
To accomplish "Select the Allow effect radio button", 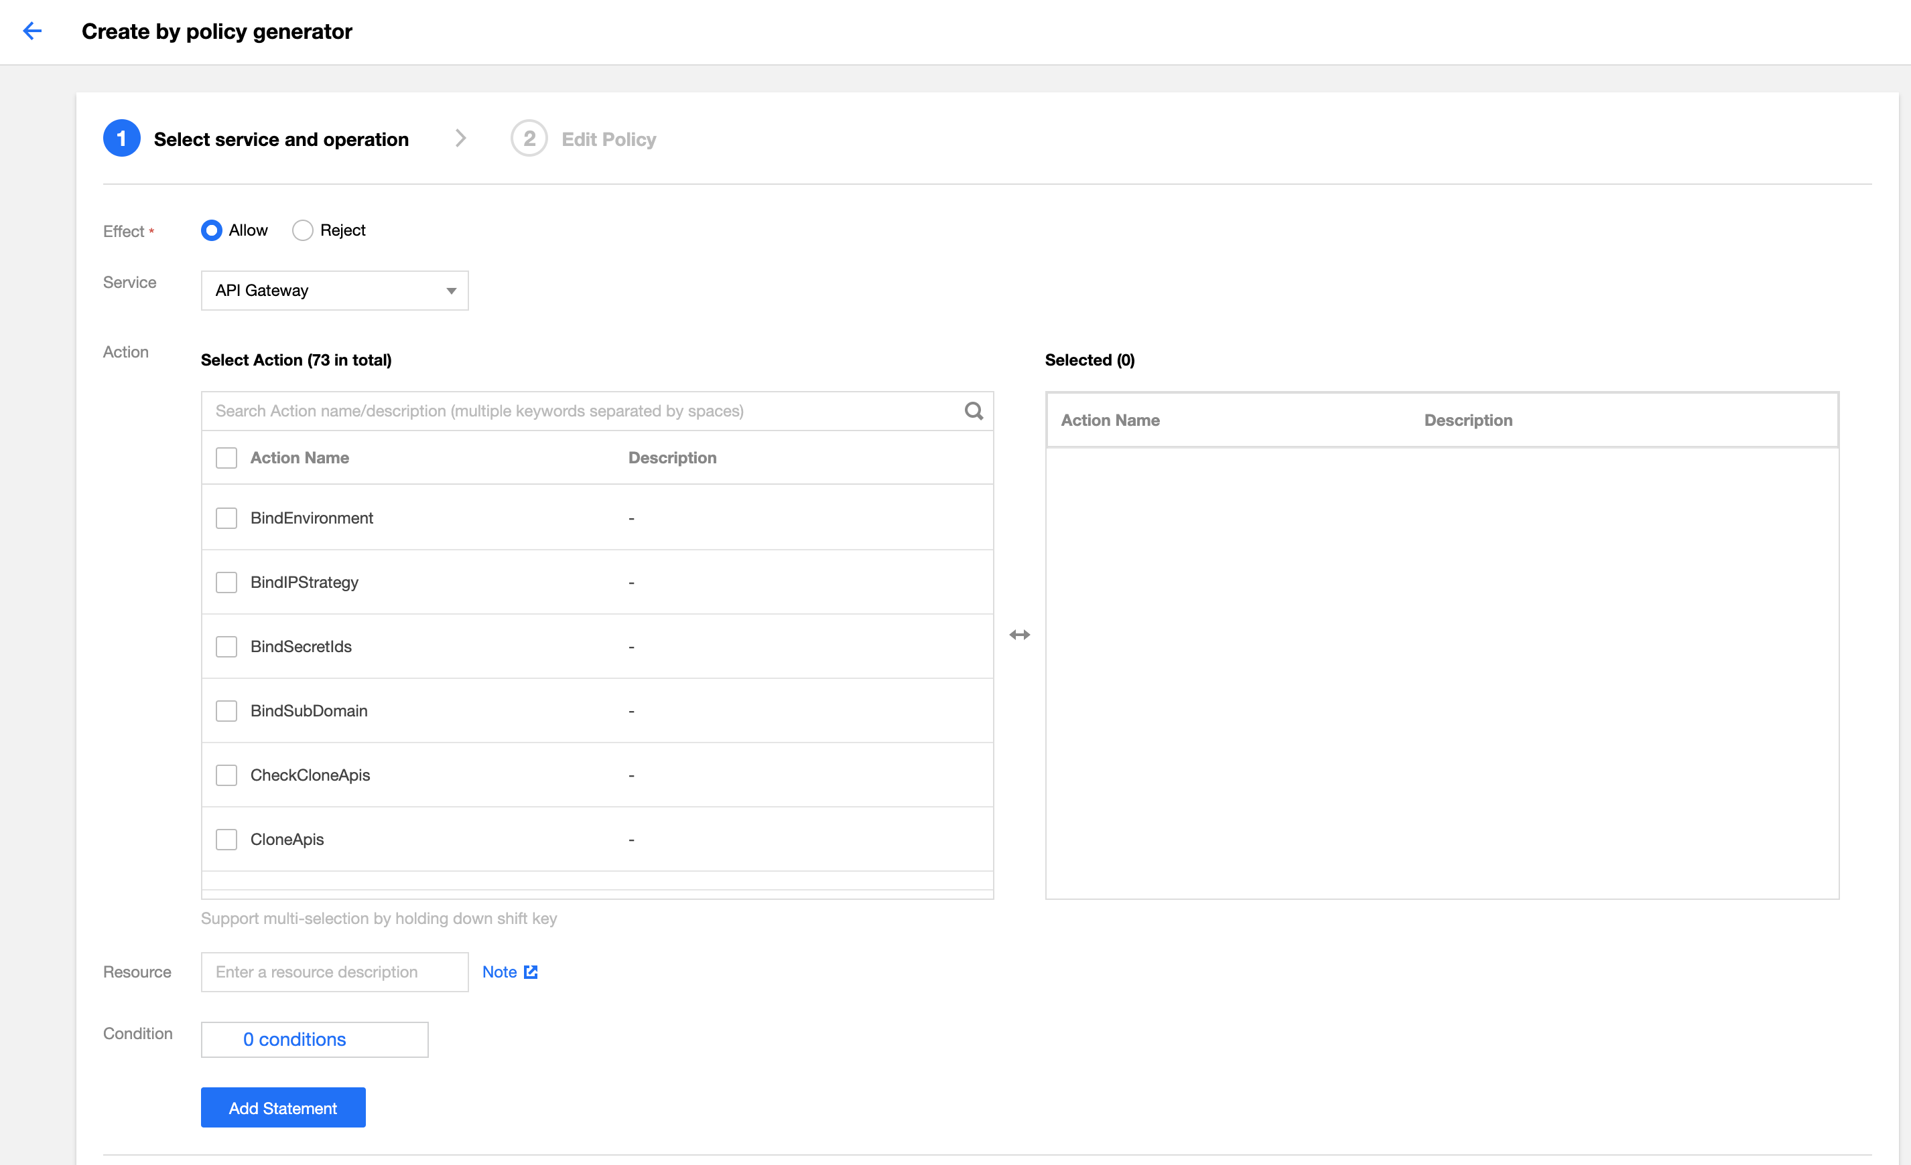I will click(211, 230).
